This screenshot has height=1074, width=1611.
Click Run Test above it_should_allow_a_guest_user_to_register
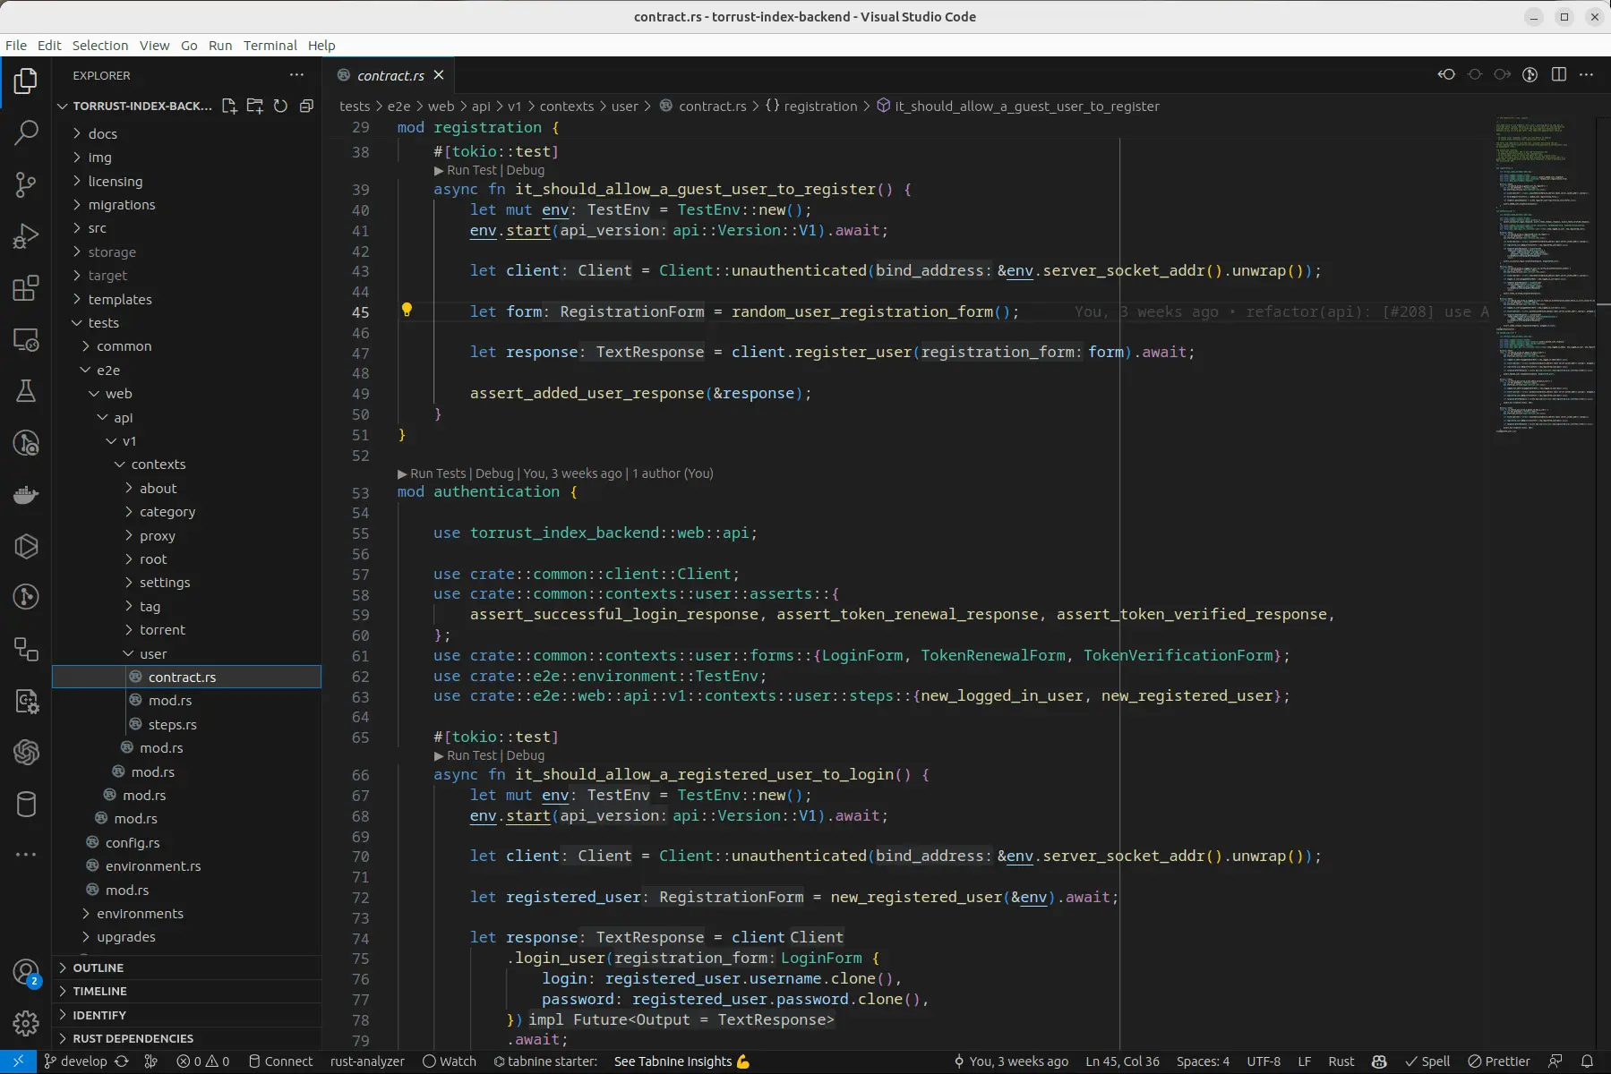(472, 170)
